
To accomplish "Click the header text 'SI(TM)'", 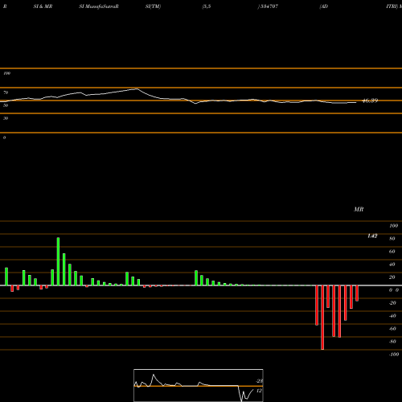I will 153,6.
